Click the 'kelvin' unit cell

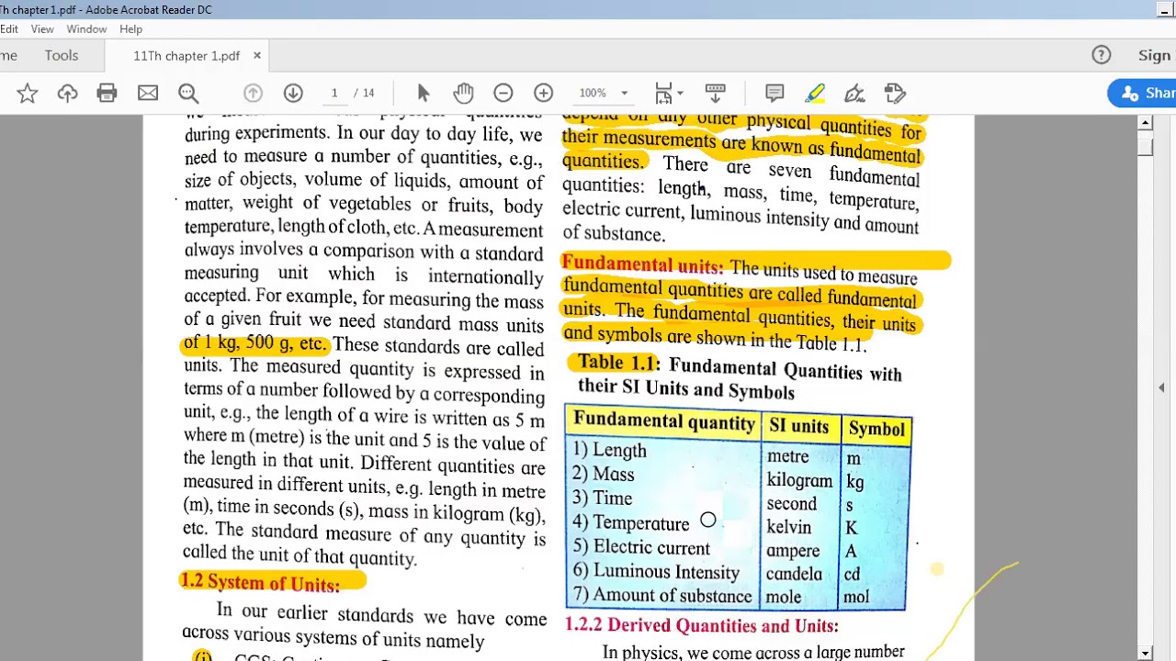click(788, 527)
